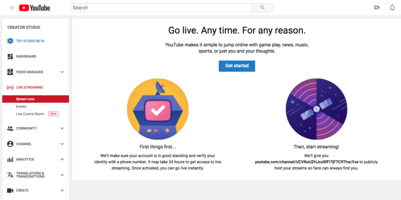Click the Live Streaming broadcast icon
This screenshot has width=401, height=200.
(10, 87)
